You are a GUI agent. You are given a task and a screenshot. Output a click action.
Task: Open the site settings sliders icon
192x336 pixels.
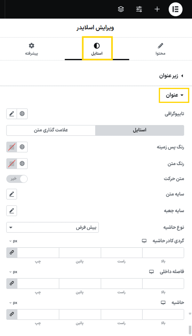click(x=139, y=9)
